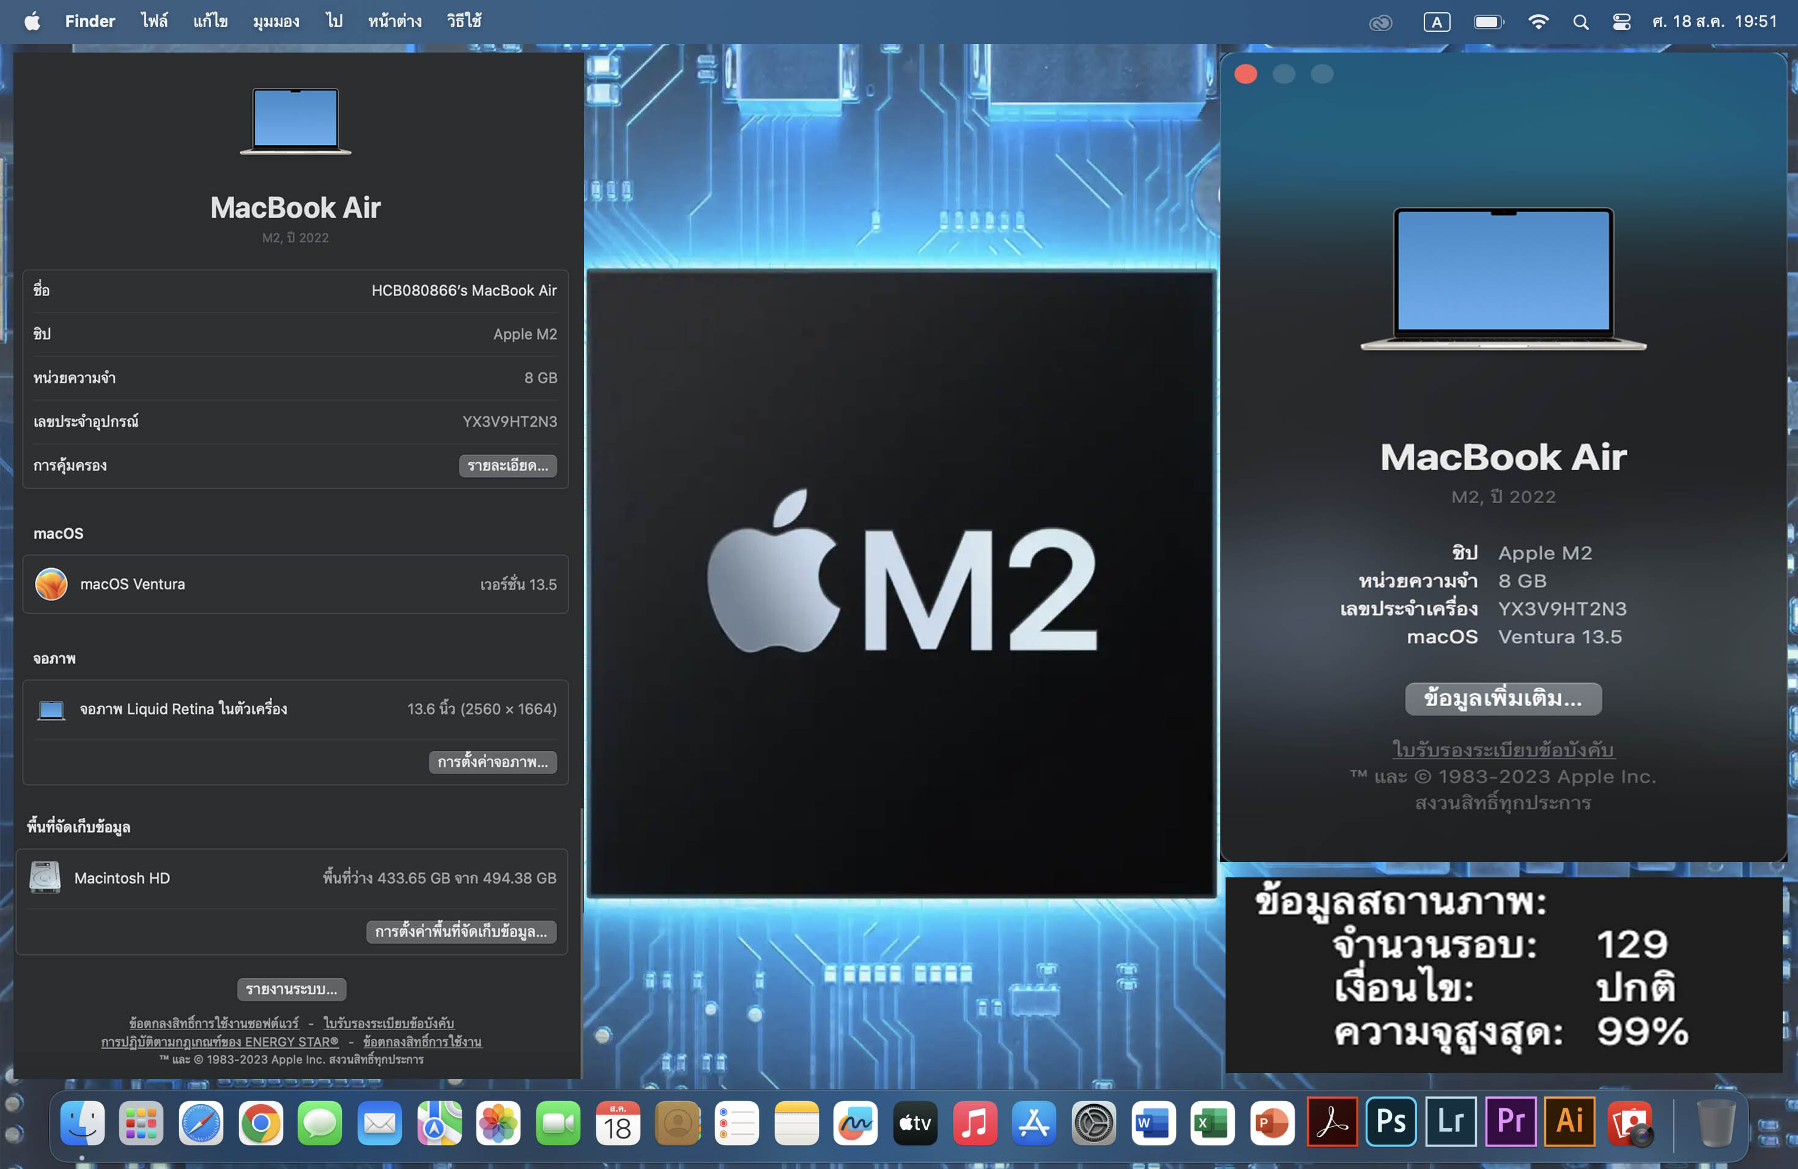Open the มุมมอง menu
The height and width of the screenshot is (1169, 1798).
[x=276, y=21]
